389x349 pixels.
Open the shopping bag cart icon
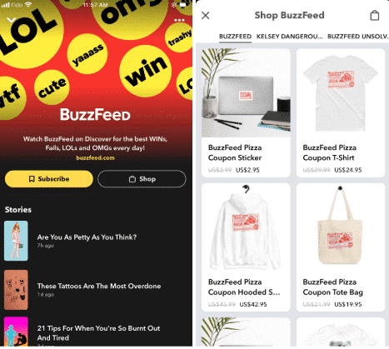click(x=375, y=15)
